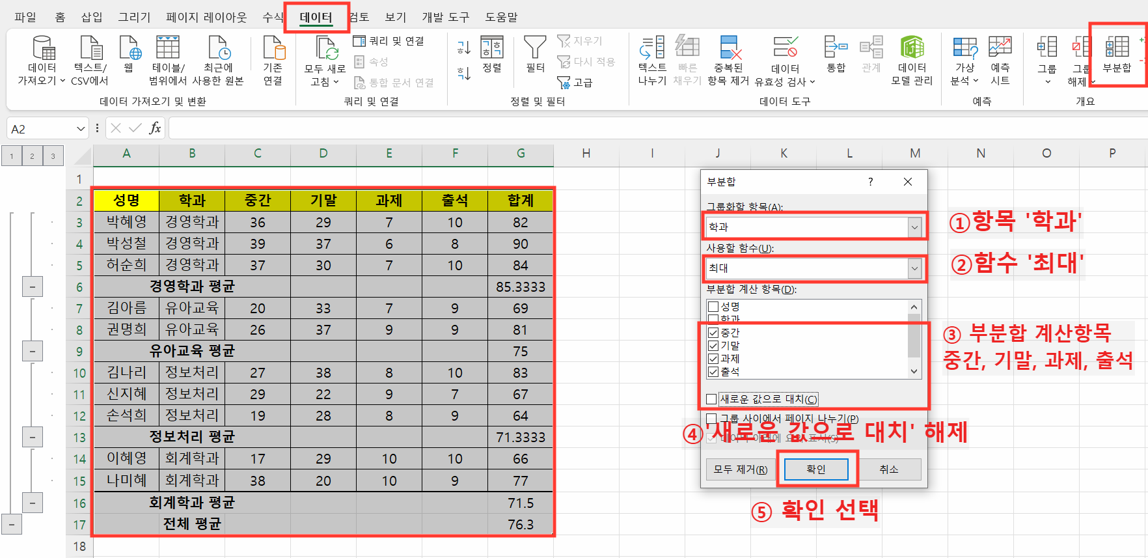Click the 데이터 유효성 검사 icon

(785, 48)
